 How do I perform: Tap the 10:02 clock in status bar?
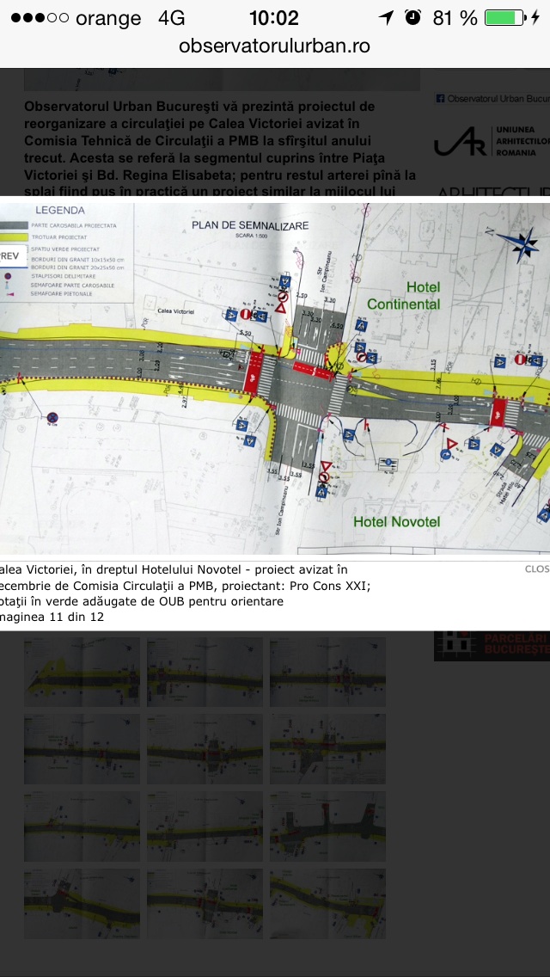[x=274, y=17]
